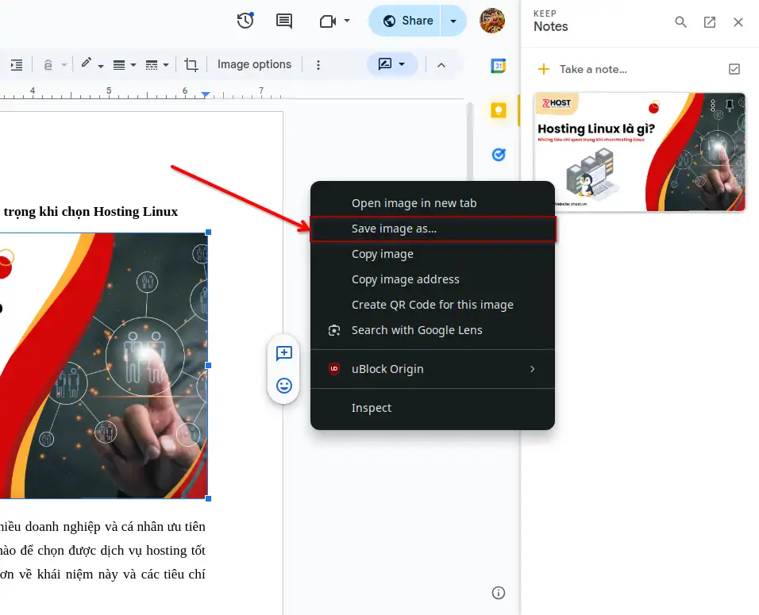The width and height of the screenshot is (759, 615).
Task: Click the editing mode icon button
Action: click(385, 63)
